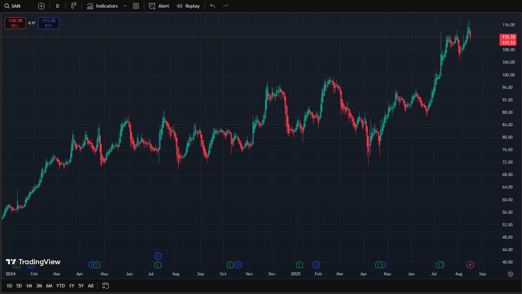Click the July 2024 earnings marker
The width and height of the screenshot is (522, 294).
point(158,265)
